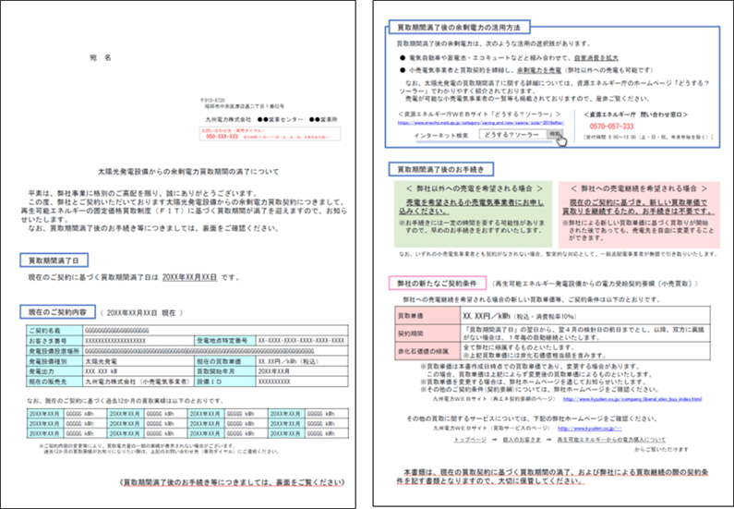Viewport: 734px width, 509px height.
Task: Click the 現在の販売先 table cell
Action: pos(54,382)
